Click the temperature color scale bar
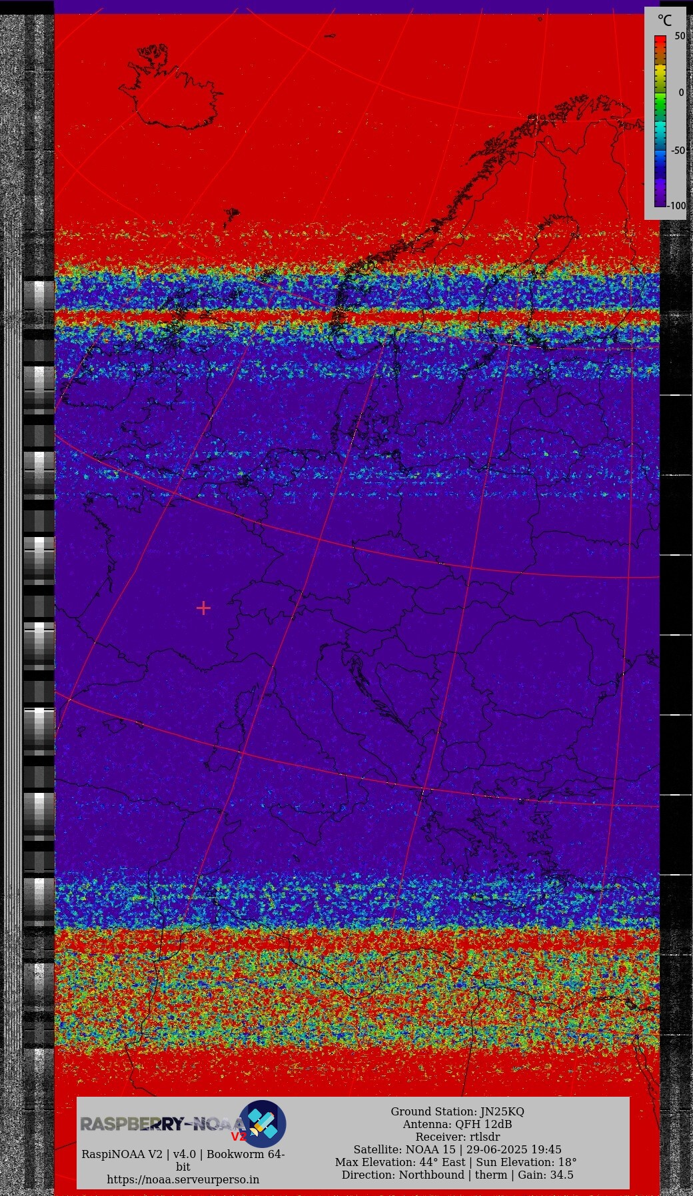Image resolution: width=693 pixels, height=1196 pixels. [x=660, y=121]
